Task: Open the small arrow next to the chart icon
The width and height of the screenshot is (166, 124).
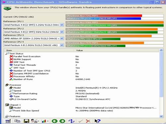Action: (48, 121)
